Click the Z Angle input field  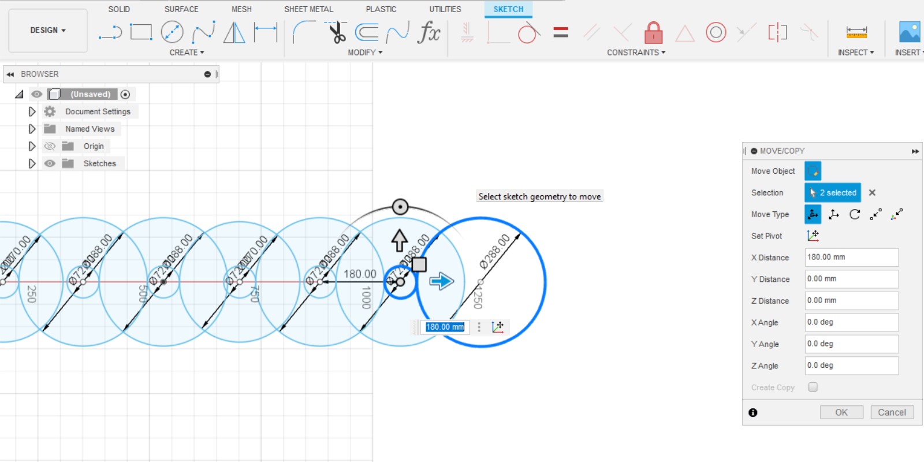(x=852, y=366)
